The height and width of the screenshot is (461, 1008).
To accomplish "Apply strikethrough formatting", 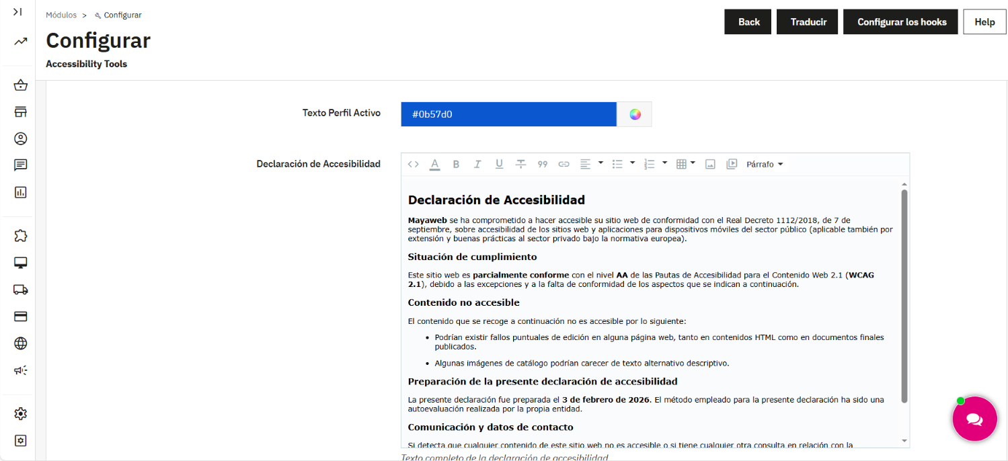I will [520, 164].
